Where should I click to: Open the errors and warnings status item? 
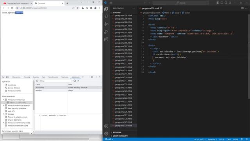click(x=109, y=139)
